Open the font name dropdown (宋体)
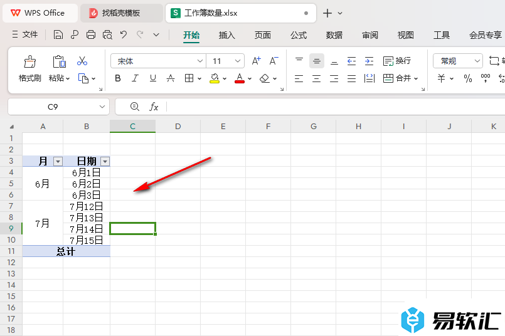Viewport: 505px width, 336px height. [200, 61]
